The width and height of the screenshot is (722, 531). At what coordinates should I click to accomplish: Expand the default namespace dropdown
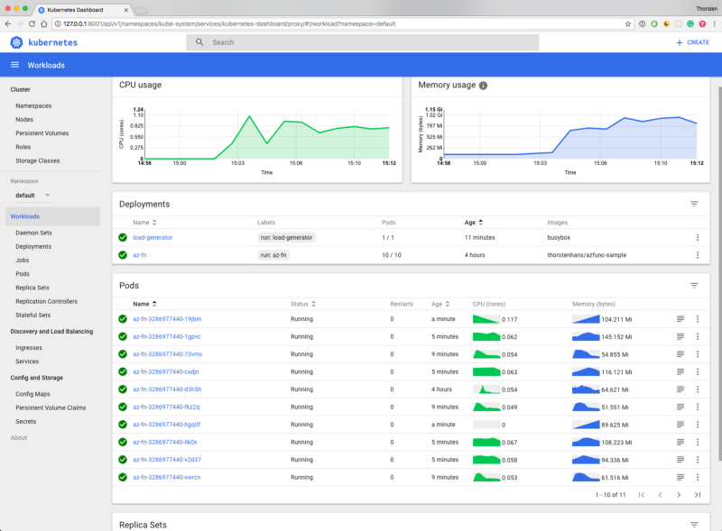pos(47,196)
